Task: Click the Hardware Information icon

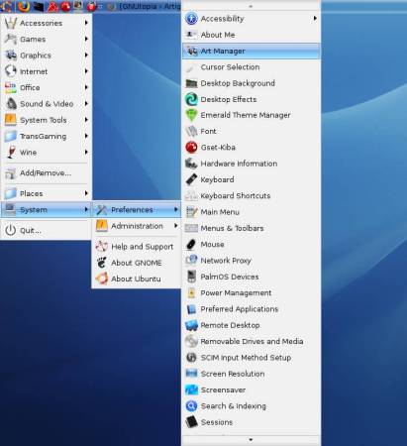Action: coord(191,164)
